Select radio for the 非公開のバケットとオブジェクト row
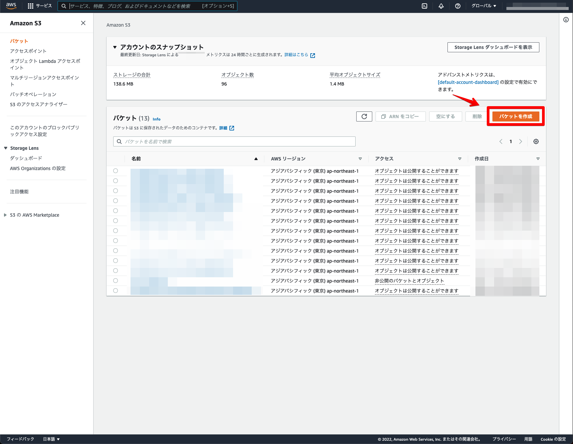 point(116,281)
